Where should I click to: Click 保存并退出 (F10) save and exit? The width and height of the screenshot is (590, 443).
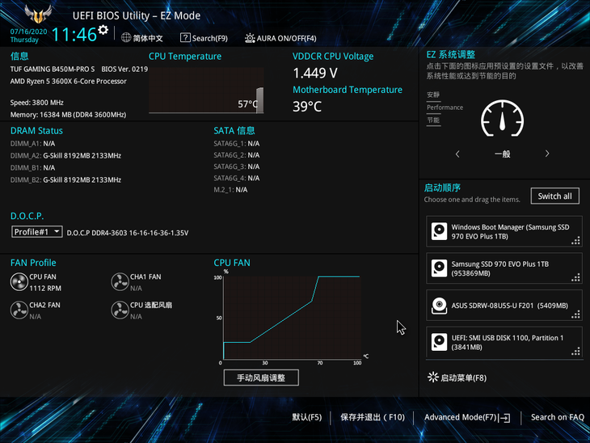[x=373, y=417]
